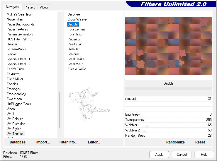This screenshot has width=217, height=161.
Task: Open the filter Editor...
Action: point(94,142)
